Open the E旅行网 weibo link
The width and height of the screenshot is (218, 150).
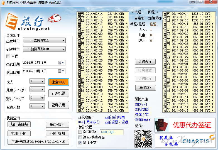click(x=141, y=104)
